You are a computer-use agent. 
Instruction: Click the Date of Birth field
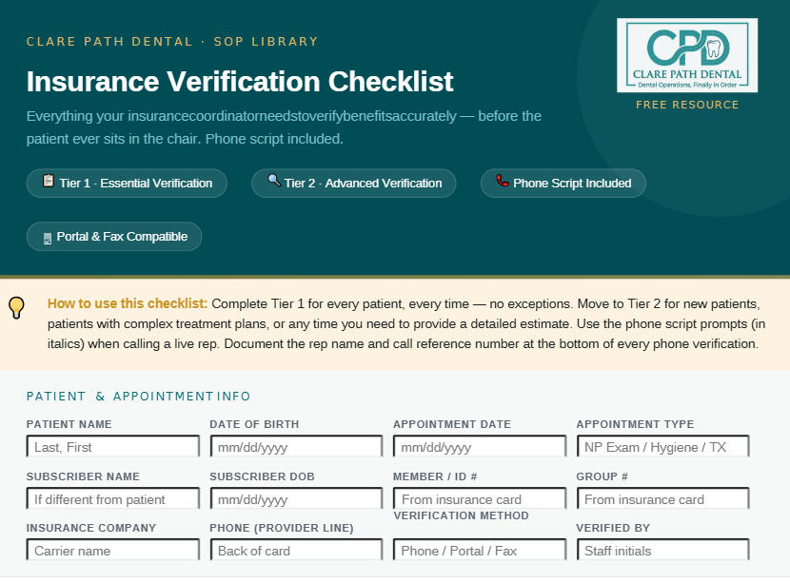coord(296,447)
